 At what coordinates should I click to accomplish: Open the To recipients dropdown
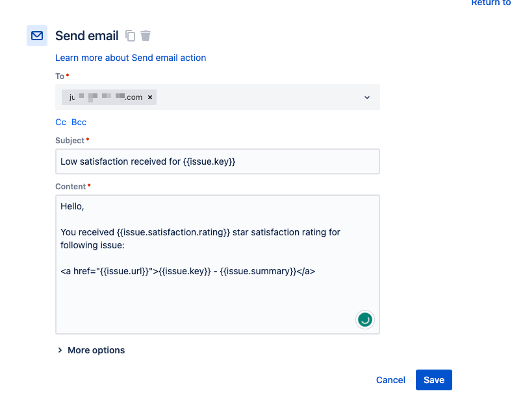[367, 97]
